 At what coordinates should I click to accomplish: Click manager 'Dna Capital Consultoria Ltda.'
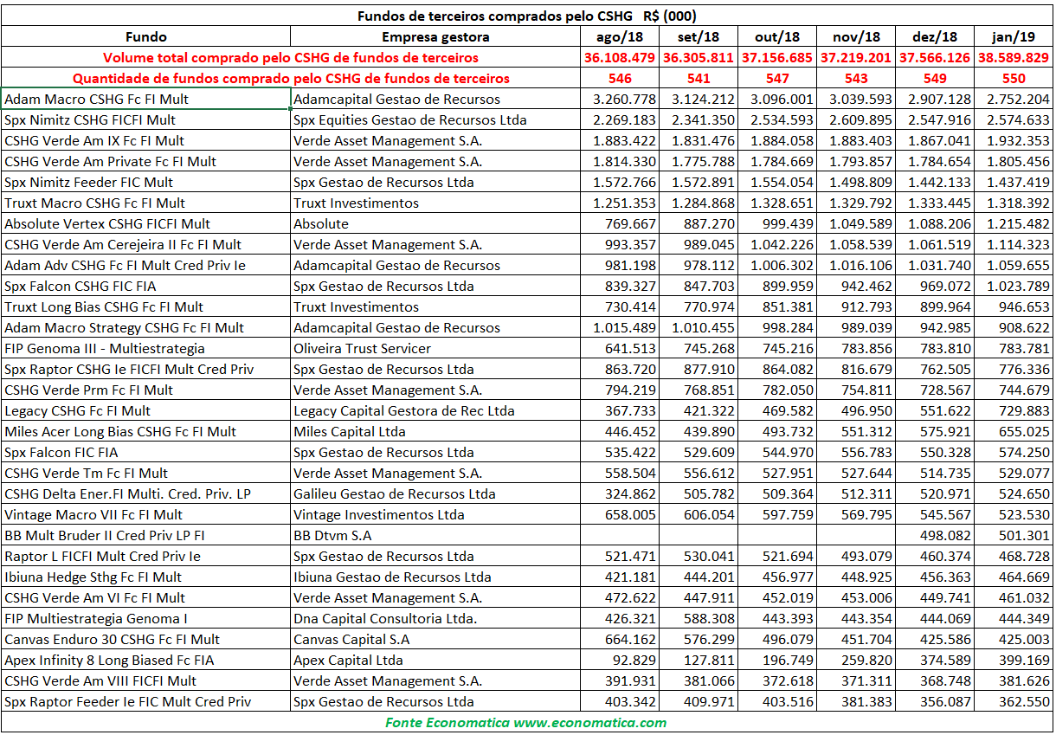[x=435, y=619]
